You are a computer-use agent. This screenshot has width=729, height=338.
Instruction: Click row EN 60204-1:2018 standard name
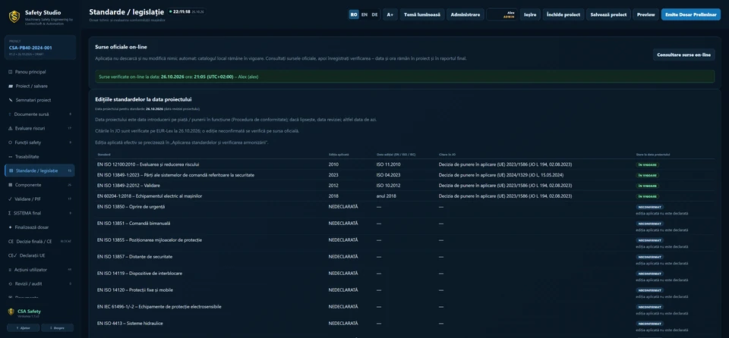pyautogui.click(x=150, y=196)
